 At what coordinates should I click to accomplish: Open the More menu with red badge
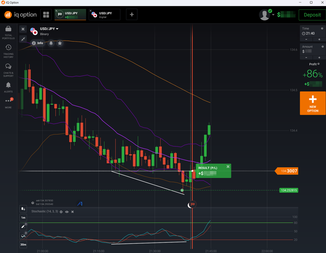coord(8,103)
